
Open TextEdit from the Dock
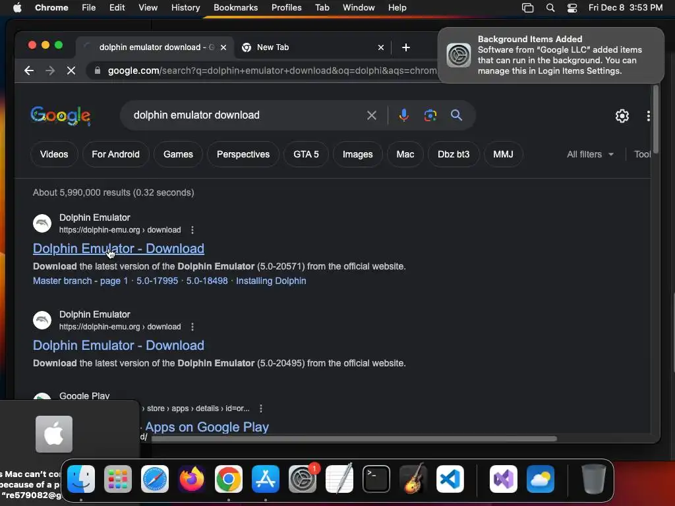pos(339,479)
